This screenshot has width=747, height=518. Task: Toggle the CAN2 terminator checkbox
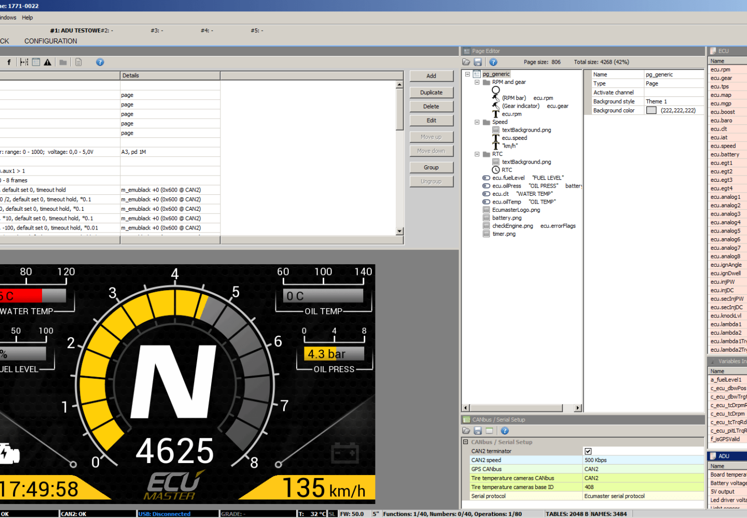pyautogui.click(x=588, y=451)
